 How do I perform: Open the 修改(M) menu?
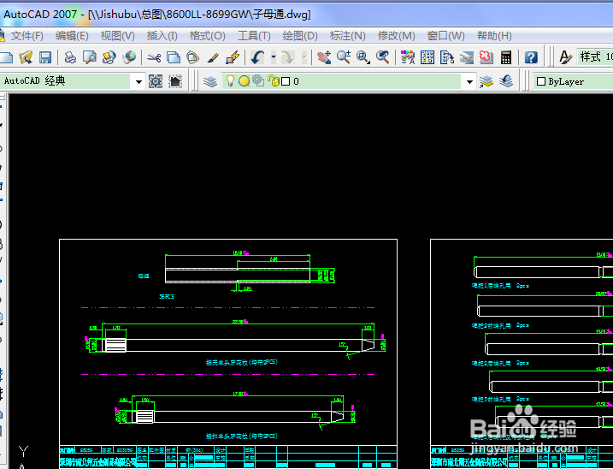click(396, 36)
